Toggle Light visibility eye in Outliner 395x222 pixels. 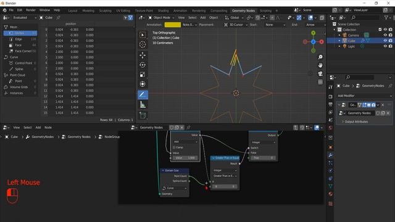pos(385,46)
